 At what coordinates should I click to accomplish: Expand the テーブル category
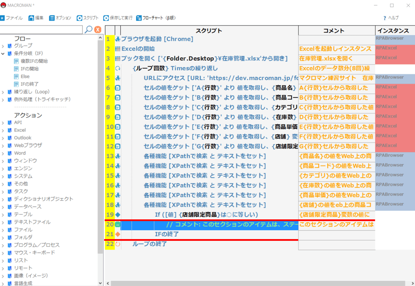point(3,214)
